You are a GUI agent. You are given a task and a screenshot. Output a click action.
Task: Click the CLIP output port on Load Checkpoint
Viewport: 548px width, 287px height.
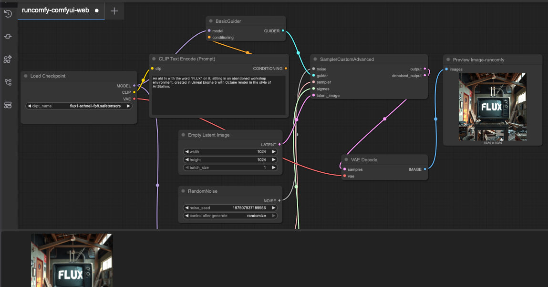point(134,92)
